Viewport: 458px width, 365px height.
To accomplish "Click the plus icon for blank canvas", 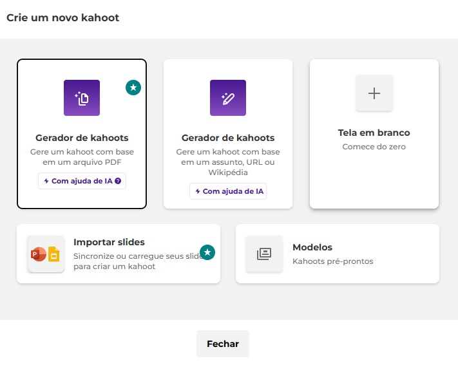I will click(x=374, y=93).
